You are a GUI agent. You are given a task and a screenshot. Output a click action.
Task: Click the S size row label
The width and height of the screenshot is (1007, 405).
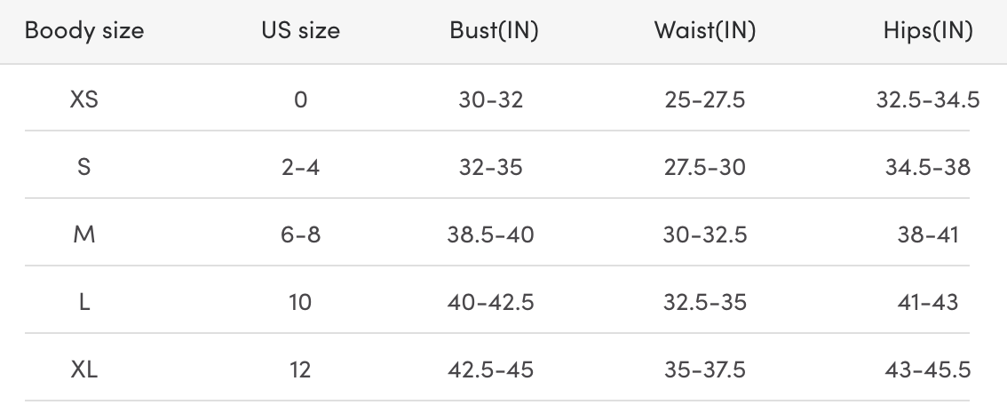[x=83, y=167]
